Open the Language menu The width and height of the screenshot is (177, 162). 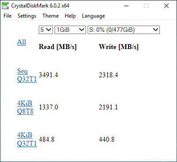pyautogui.click(x=93, y=16)
